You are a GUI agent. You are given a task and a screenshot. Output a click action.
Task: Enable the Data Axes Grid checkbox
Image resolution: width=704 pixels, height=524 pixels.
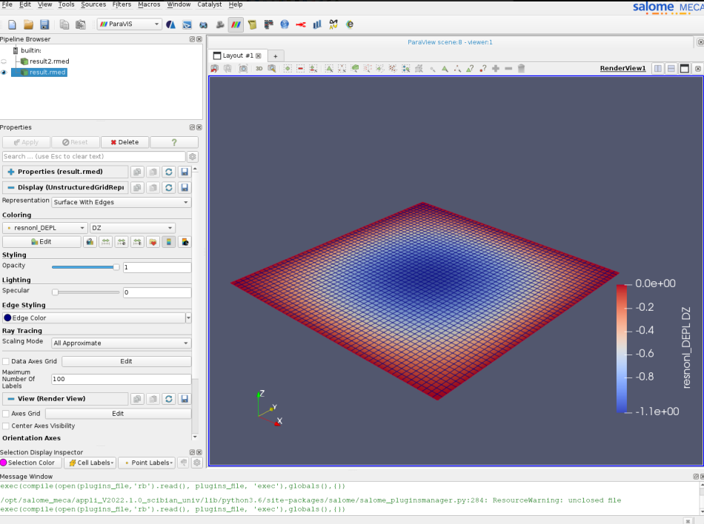click(6, 361)
